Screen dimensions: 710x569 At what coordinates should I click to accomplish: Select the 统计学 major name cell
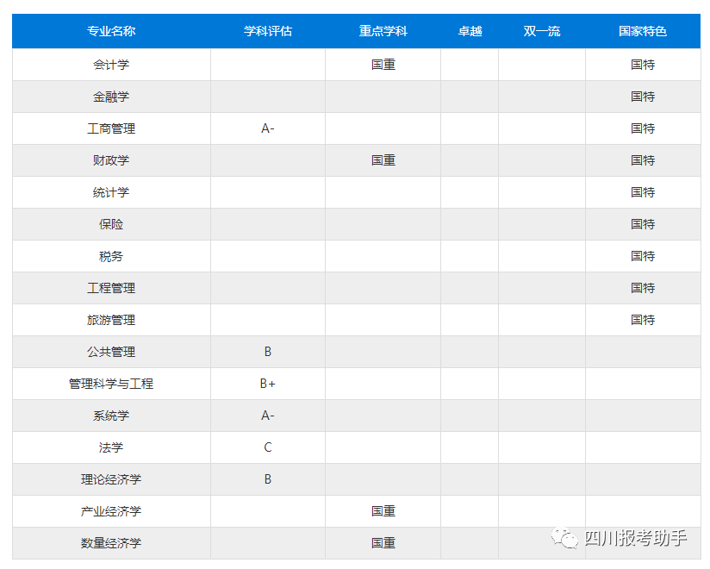[111, 192]
